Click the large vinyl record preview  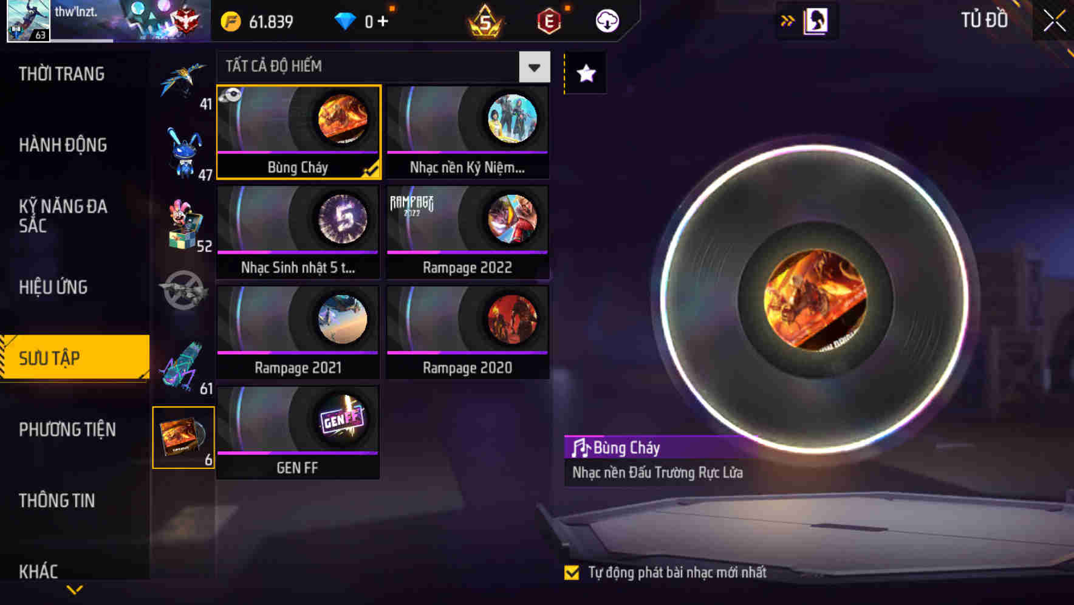pyautogui.click(x=814, y=299)
